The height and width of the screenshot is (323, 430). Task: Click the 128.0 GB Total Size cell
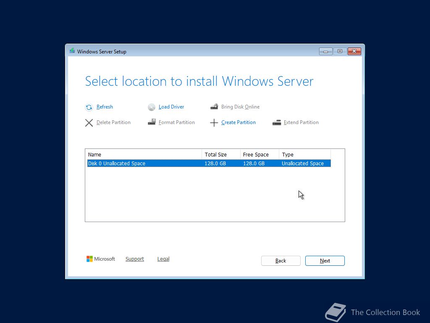(x=215, y=164)
